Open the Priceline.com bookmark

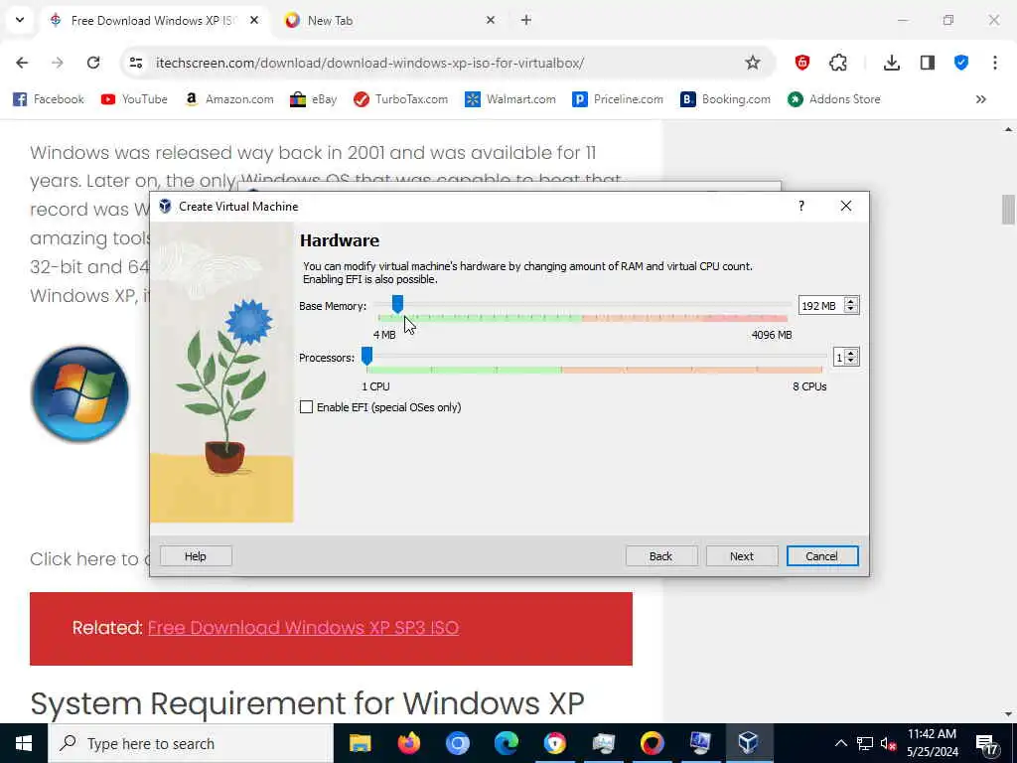[618, 99]
